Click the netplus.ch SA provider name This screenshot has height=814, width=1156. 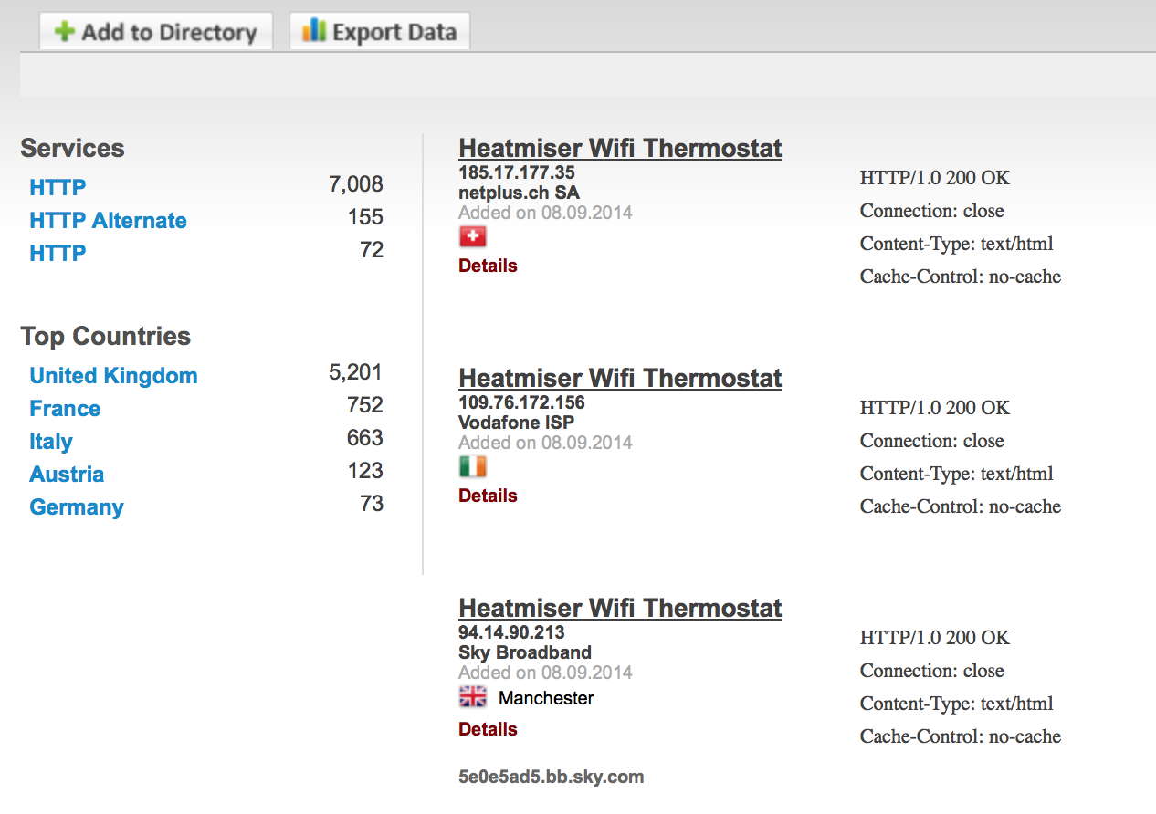tap(519, 193)
